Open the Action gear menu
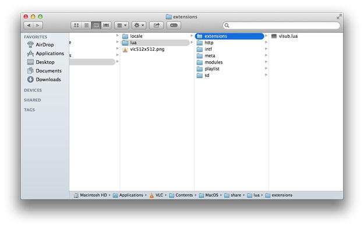Image resolution: width=364 pixels, height=228 pixels. 139,25
